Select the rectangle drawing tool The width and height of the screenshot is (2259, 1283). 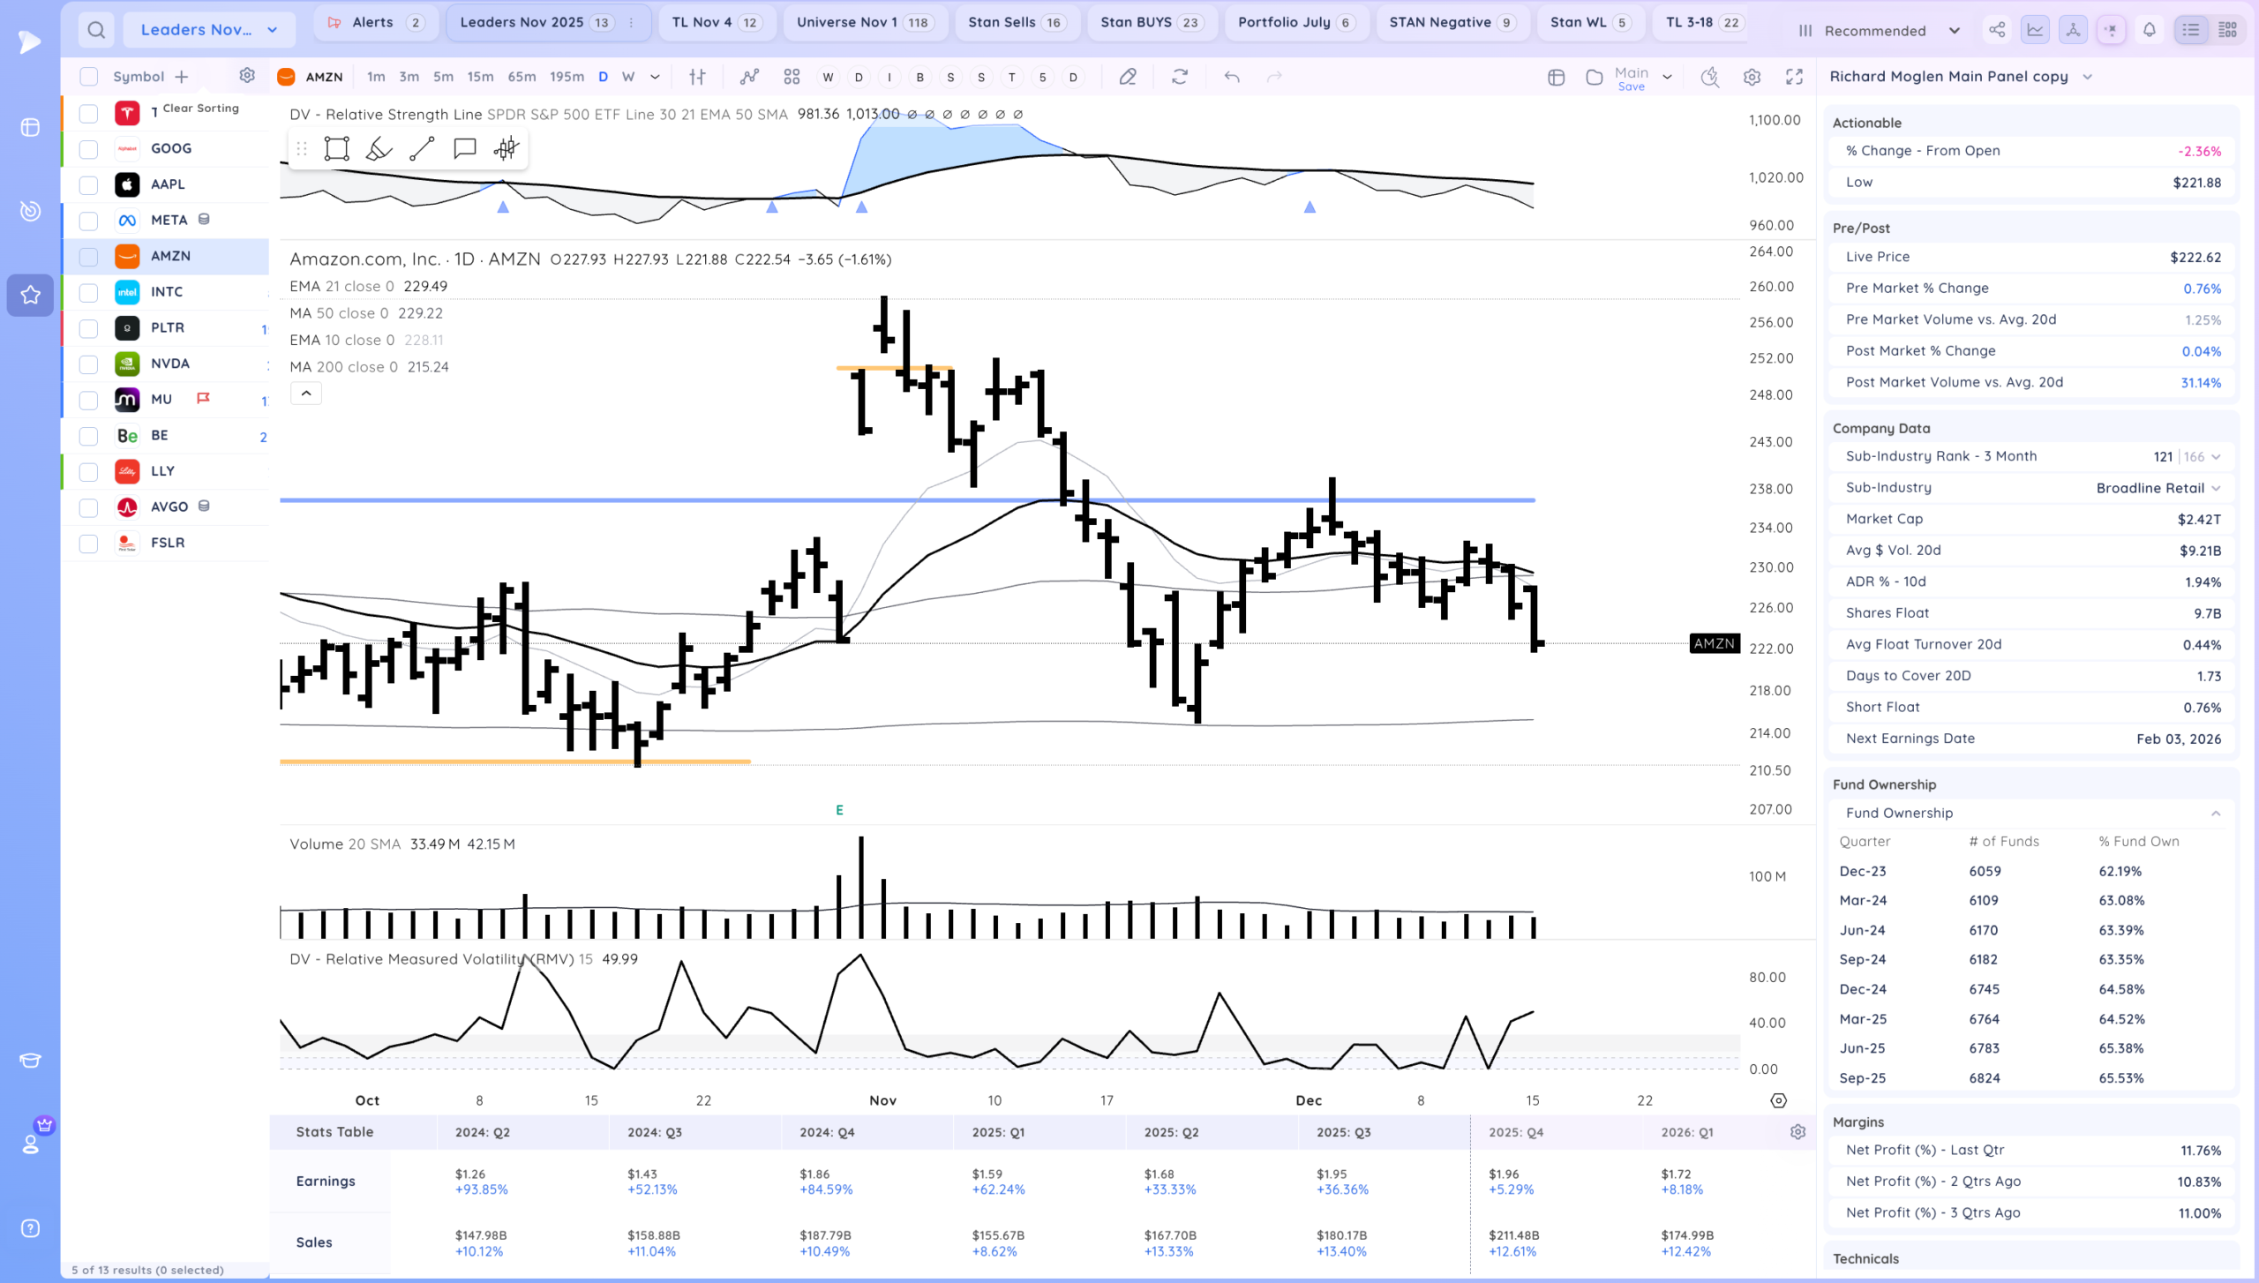pos(336,148)
